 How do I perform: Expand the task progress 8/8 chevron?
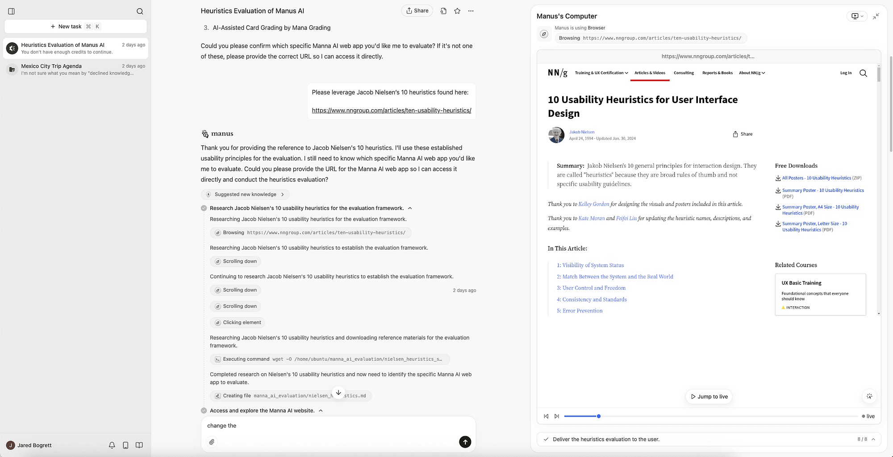(873, 439)
